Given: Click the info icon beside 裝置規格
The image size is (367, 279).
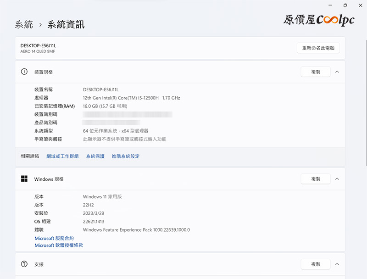Looking at the screenshot, I should click(24, 72).
